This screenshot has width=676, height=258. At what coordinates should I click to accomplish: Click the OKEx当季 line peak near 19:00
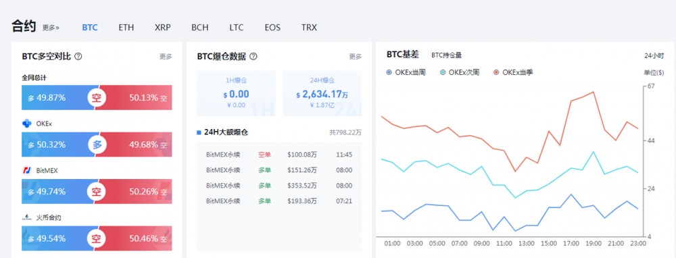[594, 92]
